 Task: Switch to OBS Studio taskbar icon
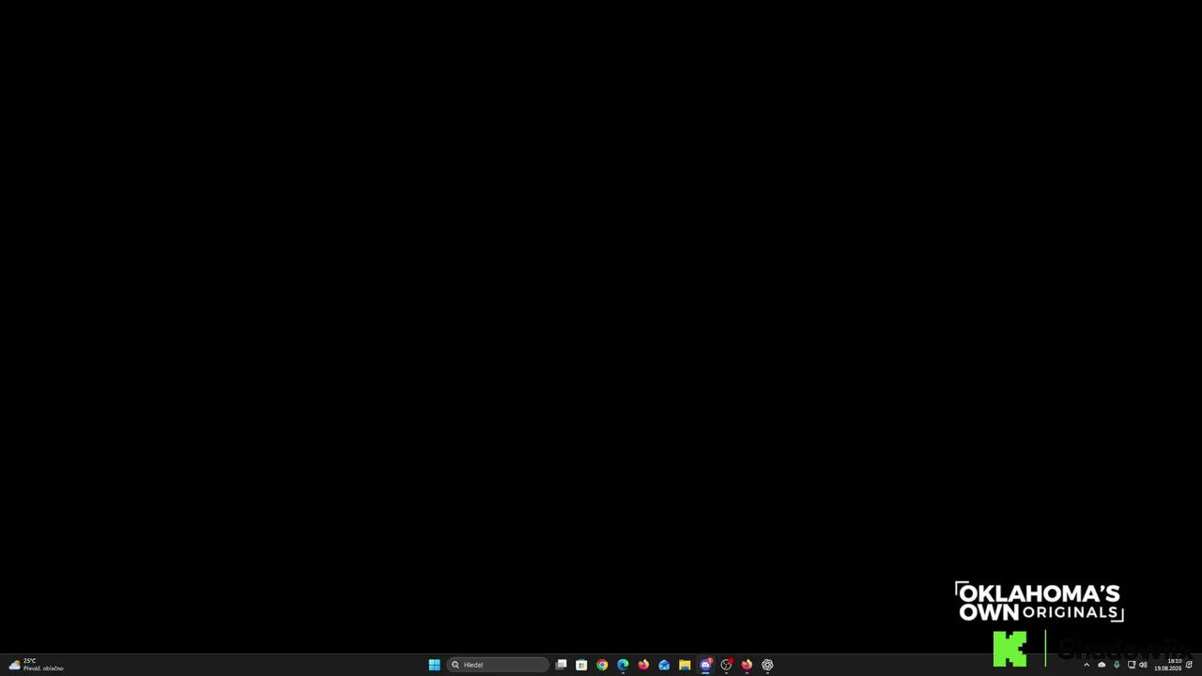(726, 665)
